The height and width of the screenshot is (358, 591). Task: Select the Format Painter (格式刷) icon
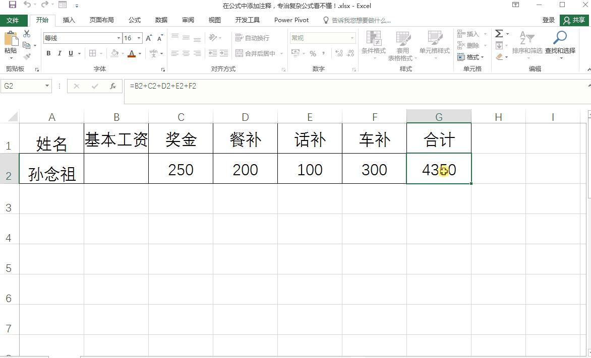click(28, 55)
